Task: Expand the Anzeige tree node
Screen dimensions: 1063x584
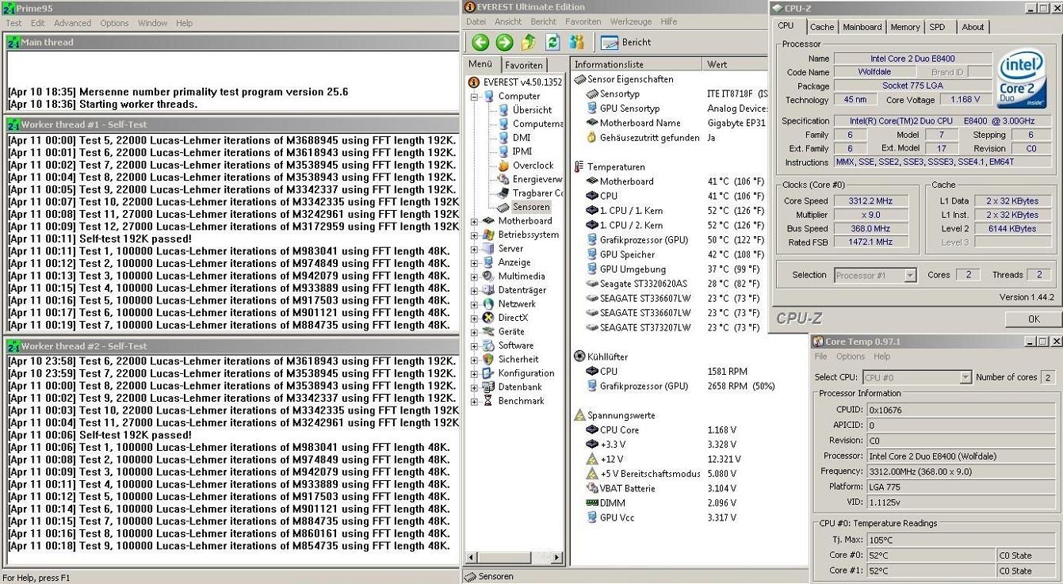Action: pyautogui.click(x=475, y=262)
